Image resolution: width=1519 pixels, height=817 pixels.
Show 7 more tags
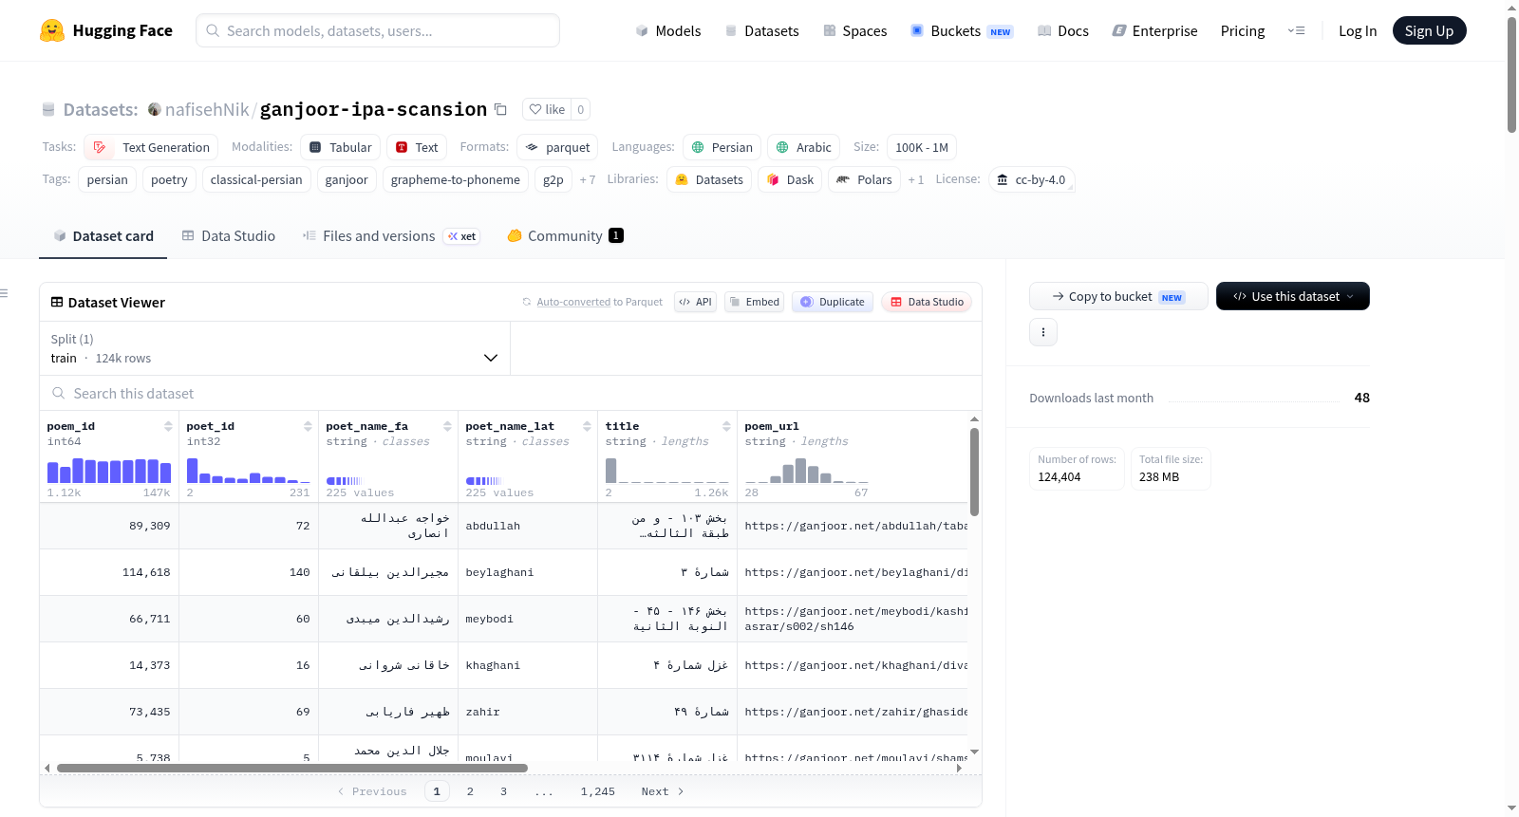click(x=588, y=179)
